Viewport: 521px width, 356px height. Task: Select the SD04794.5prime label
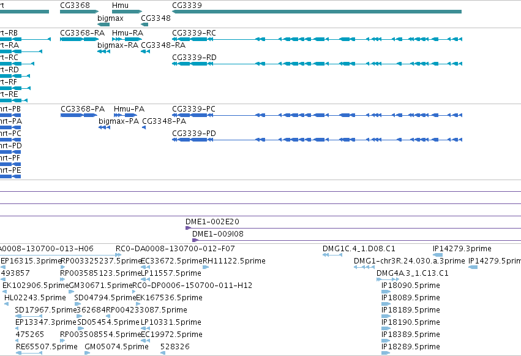pyautogui.click(x=105, y=298)
